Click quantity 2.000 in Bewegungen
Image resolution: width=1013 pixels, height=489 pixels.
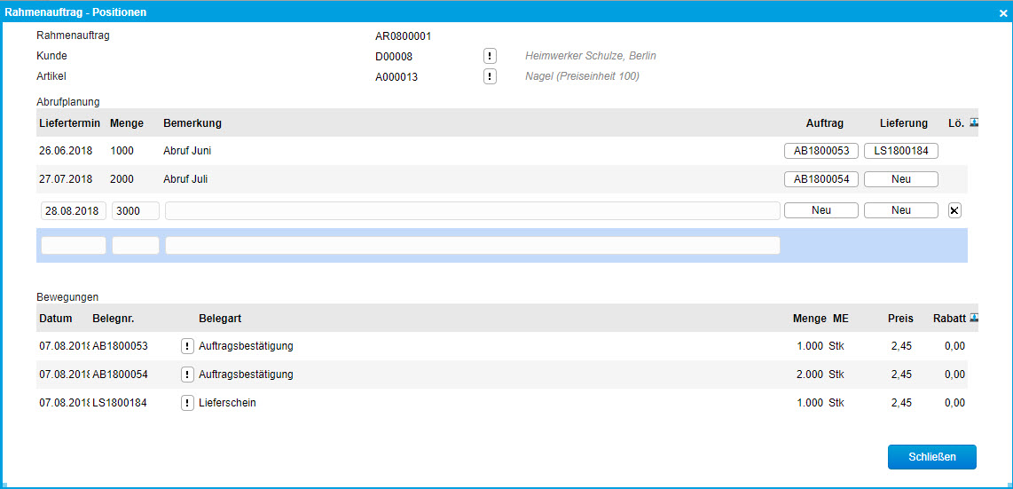810,375
